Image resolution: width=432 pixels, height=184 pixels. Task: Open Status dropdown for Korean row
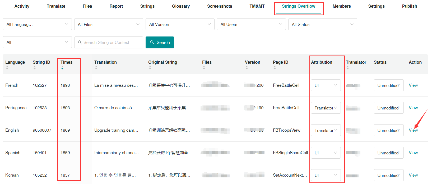[389, 175]
